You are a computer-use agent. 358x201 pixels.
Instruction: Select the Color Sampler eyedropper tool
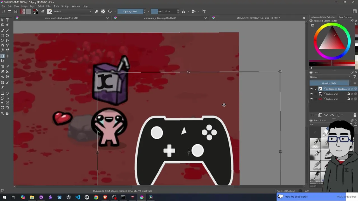(7, 67)
